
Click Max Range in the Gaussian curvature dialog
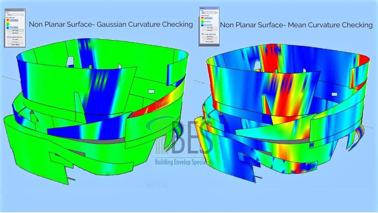tap(15, 33)
